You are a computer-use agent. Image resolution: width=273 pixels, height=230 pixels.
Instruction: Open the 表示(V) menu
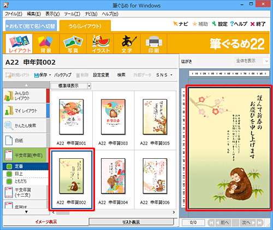(x=52, y=14)
